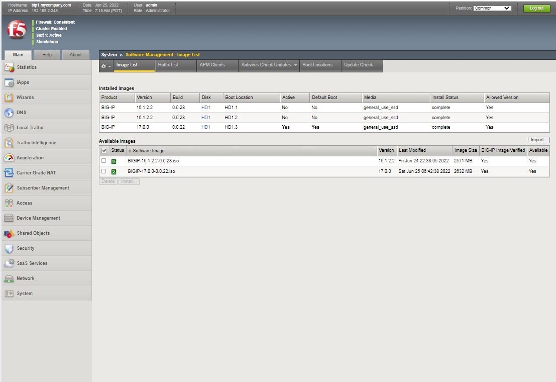Click boot location HD1.3 cell
This screenshot has height=382, width=556.
(x=231, y=127)
